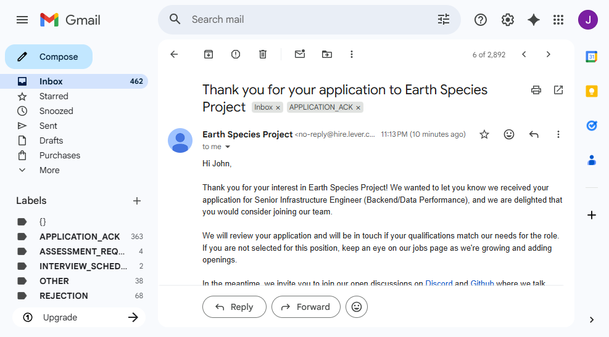This screenshot has height=337, width=609.
Task: Archive this email
Action: click(x=209, y=54)
